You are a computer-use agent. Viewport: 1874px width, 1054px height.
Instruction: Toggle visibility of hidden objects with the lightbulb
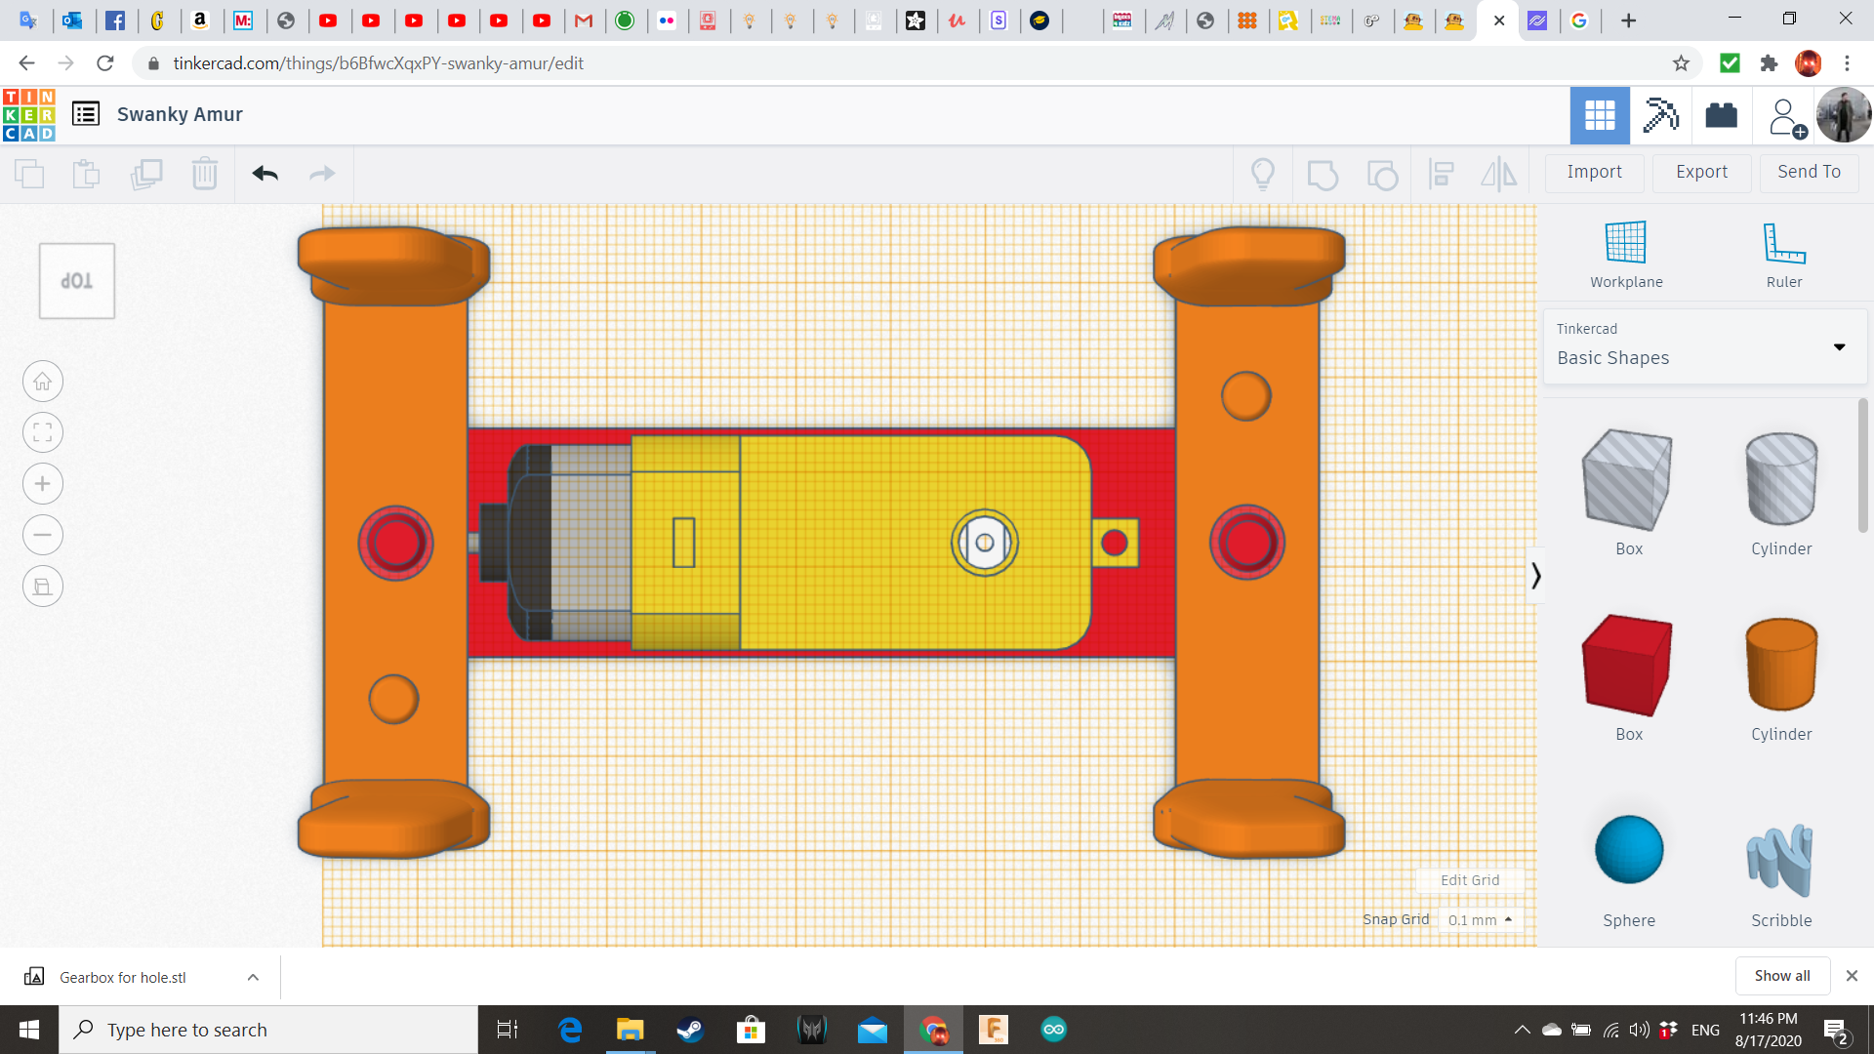pyautogui.click(x=1263, y=174)
